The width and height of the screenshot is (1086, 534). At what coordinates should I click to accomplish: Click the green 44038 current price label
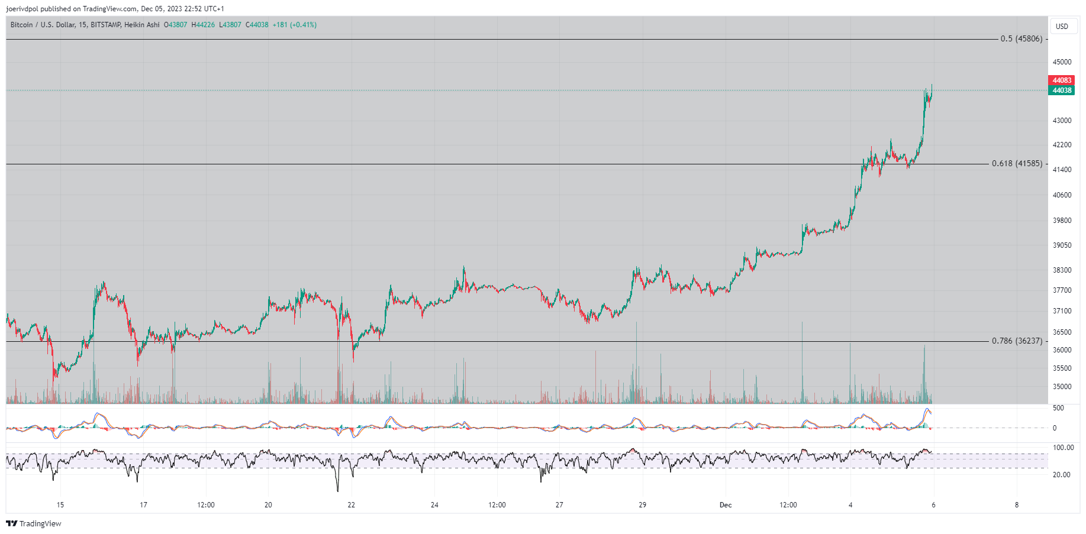(1062, 90)
